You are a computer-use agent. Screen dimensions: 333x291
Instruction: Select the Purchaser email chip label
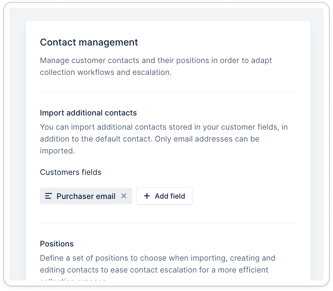(x=86, y=196)
